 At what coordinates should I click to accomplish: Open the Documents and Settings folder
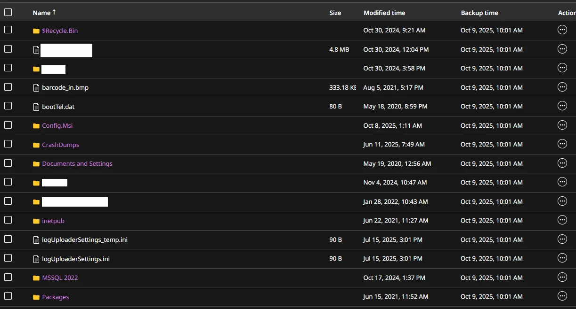coord(77,164)
